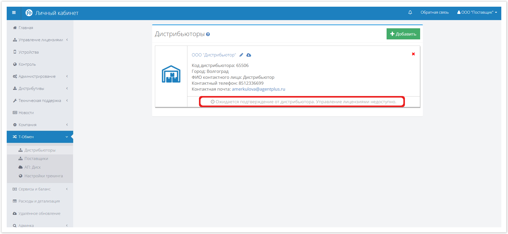This screenshot has height=234, width=508.
Task: Click the edit pencil icon for ООО "Дистрибьютор"
Action: (241, 55)
